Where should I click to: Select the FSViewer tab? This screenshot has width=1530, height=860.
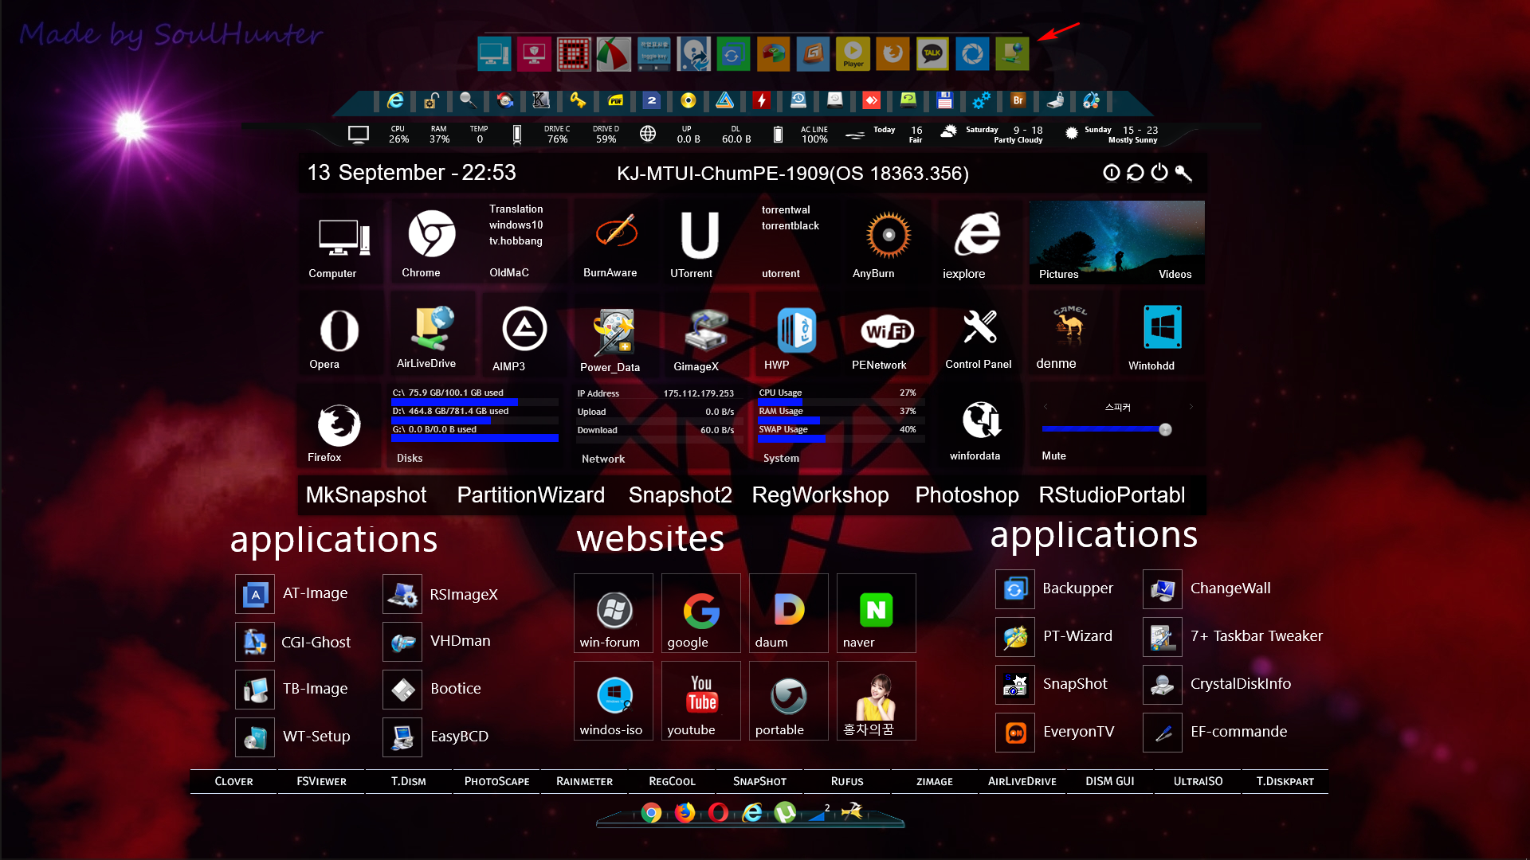pyautogui.click(x=321, y=781)
